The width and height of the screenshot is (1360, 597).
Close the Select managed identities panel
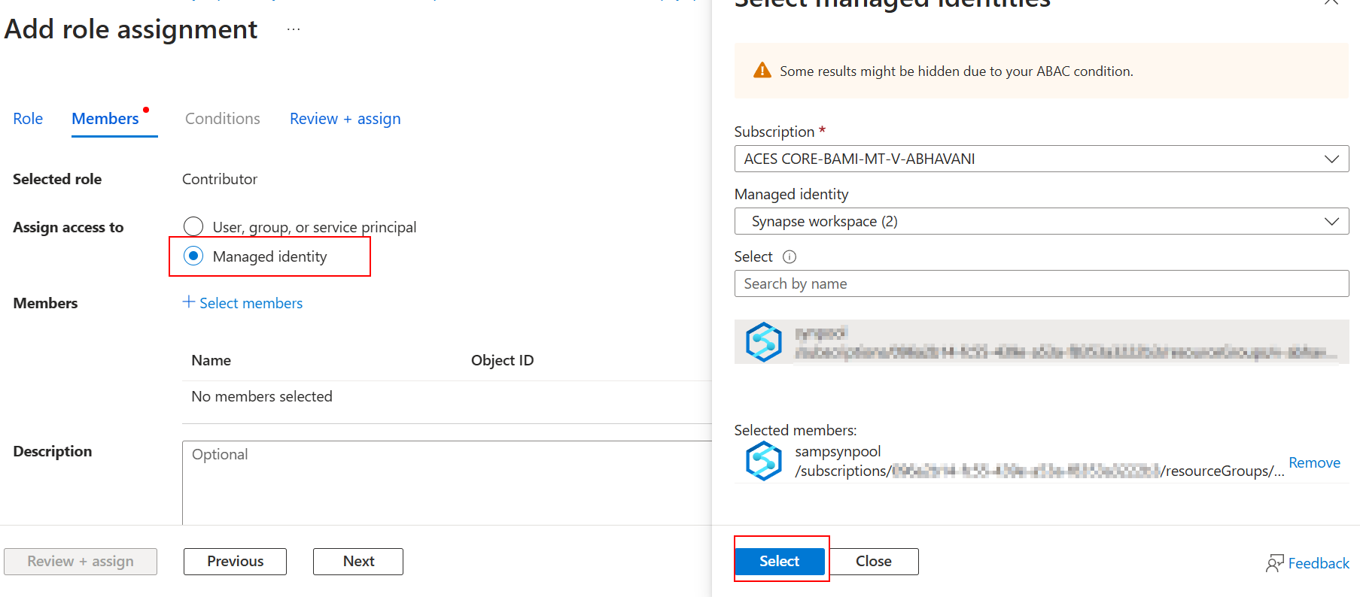coord(1331,2)
